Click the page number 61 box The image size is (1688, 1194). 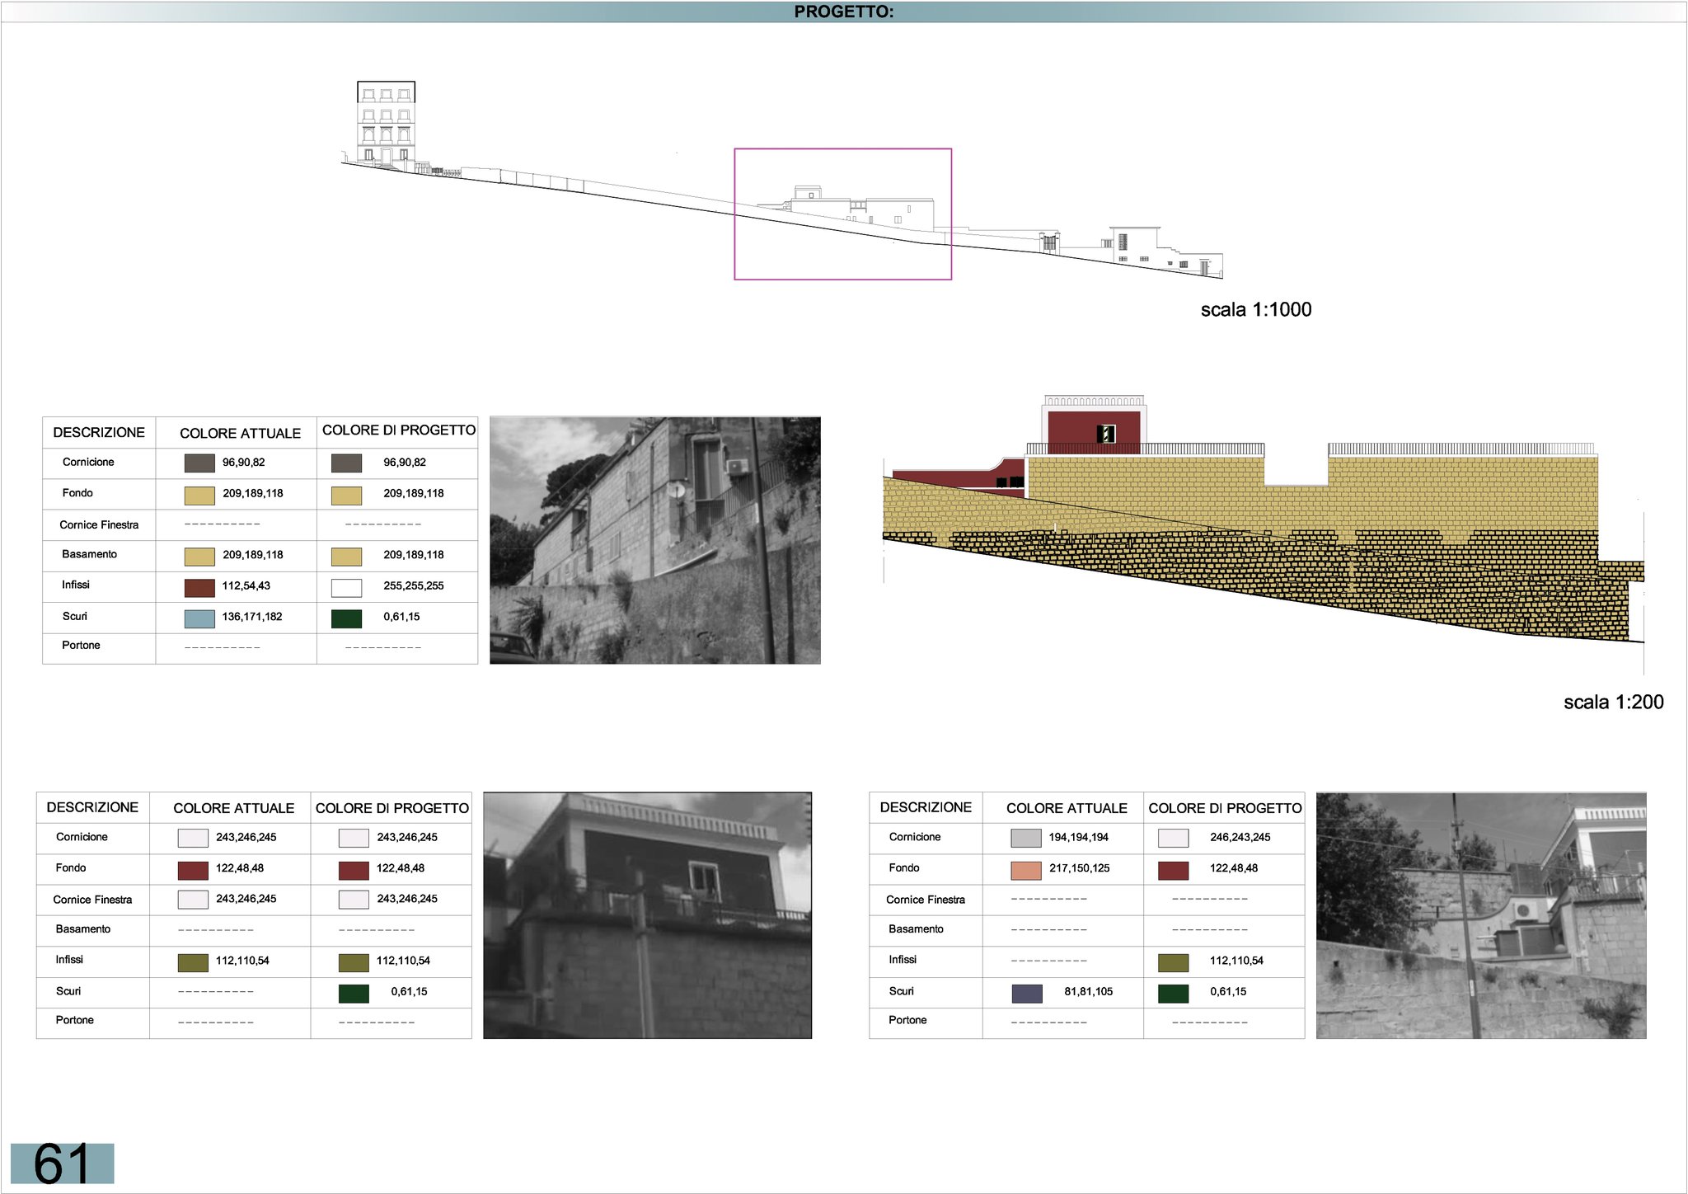(62, 1163)
